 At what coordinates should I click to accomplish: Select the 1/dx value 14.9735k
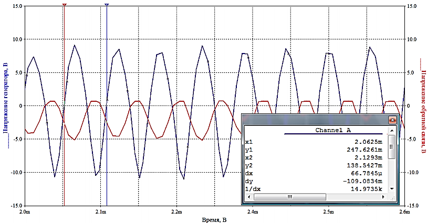pyautogui.click(x=366, y=189)
